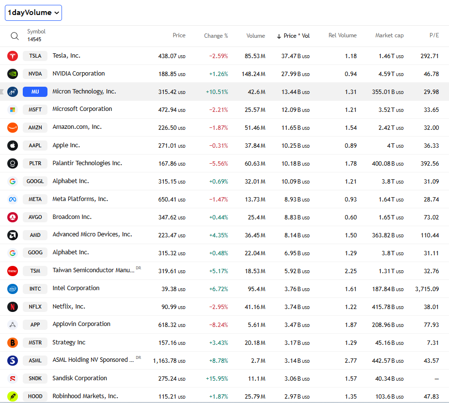
Task: Open the NVDA ticker badge
Action: click(35, 74)
